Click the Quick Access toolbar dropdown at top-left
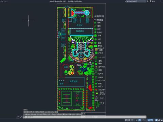 pyautogui.click(x=6, y=1)
